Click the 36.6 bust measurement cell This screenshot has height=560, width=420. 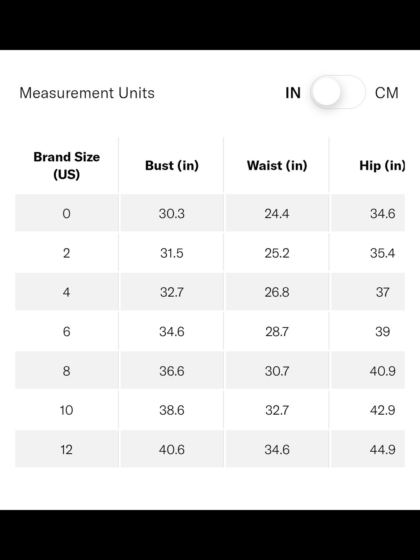(x=172, y=371)
